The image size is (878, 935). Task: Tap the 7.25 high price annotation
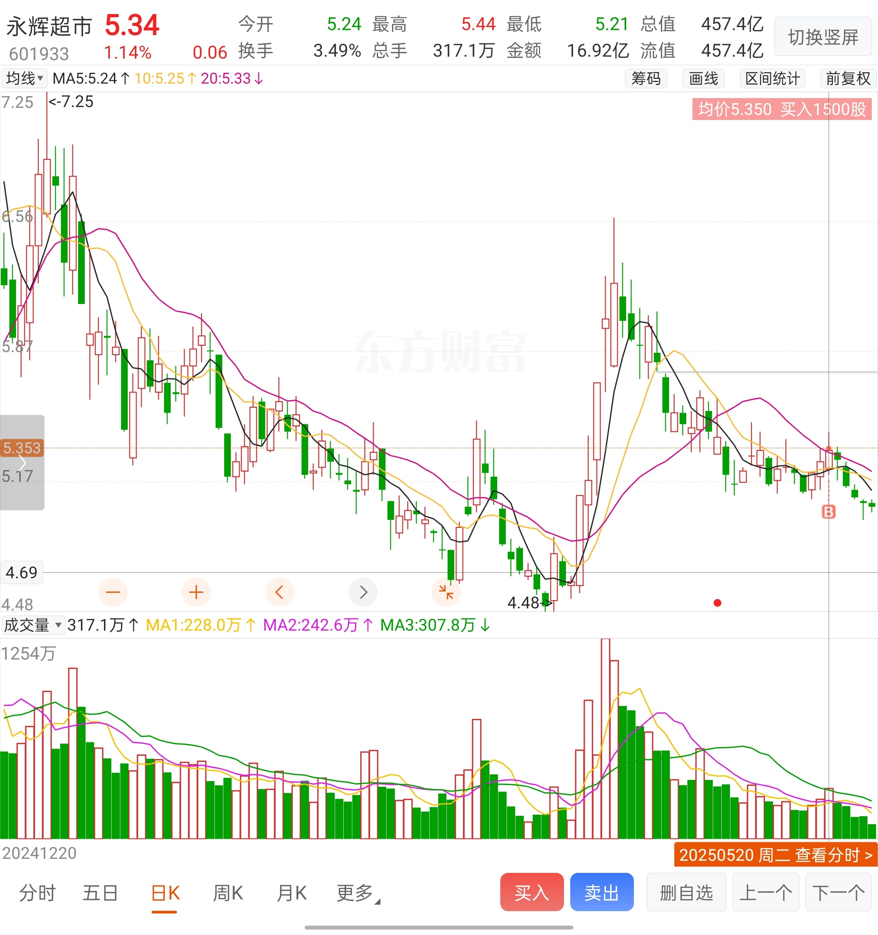pyautogui.click(x=71, y=102)
